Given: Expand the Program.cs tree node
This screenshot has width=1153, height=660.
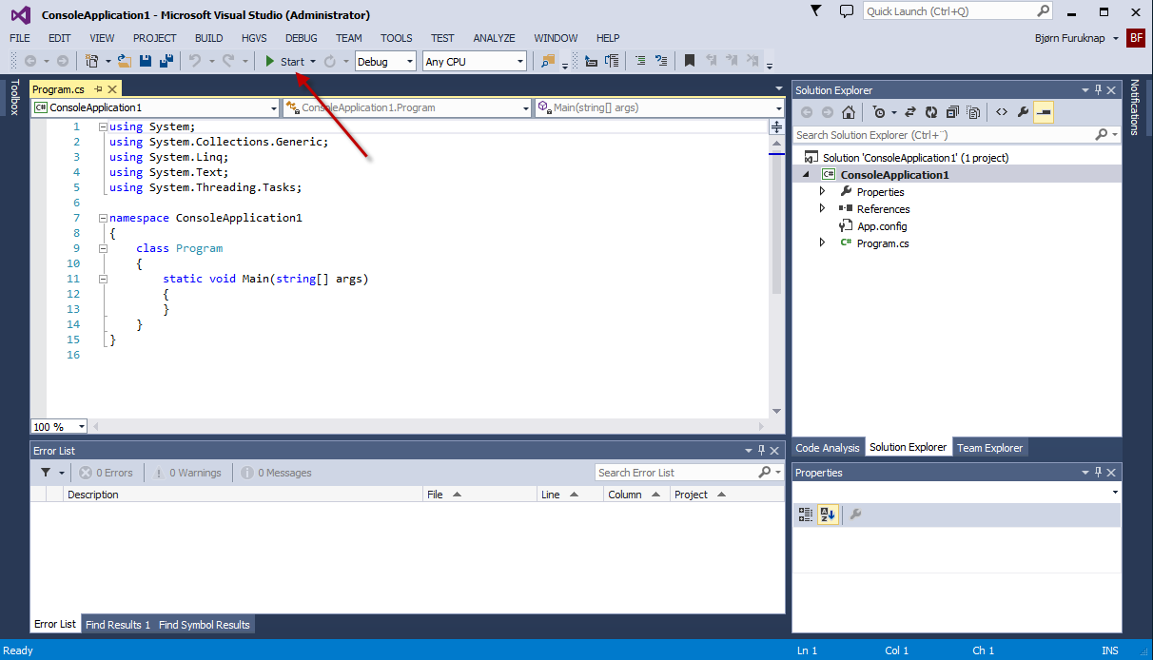Looking at the screenshot, I should (x=823, y=243).
